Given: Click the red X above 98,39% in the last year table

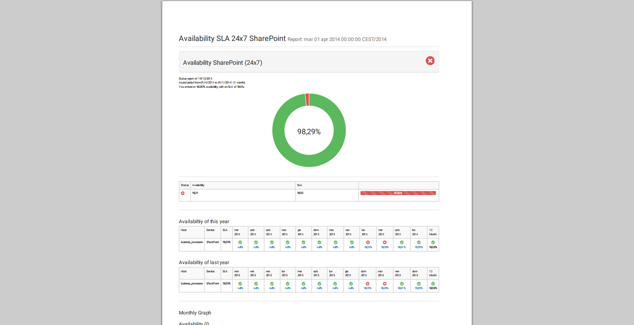Looking at the screenshot, I should (x=385, y=284).
